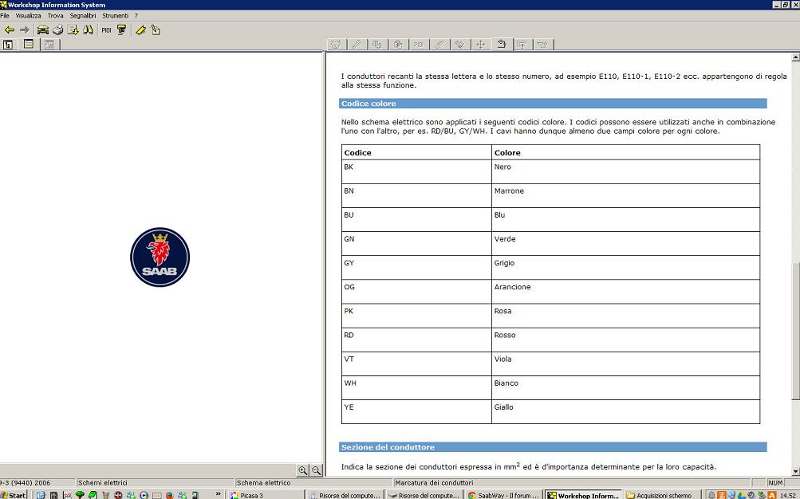Open the fourth content tab with box icon
Screen dimensions: 800x499
398,45
